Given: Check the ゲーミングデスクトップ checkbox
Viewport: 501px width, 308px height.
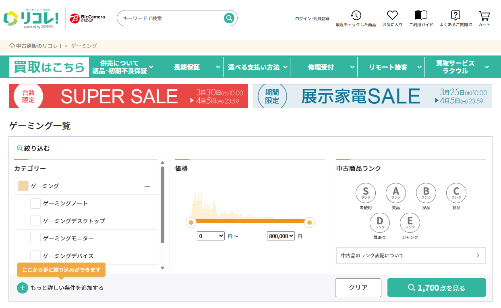Looking at the screenshot, I should (x=35, y=221).
